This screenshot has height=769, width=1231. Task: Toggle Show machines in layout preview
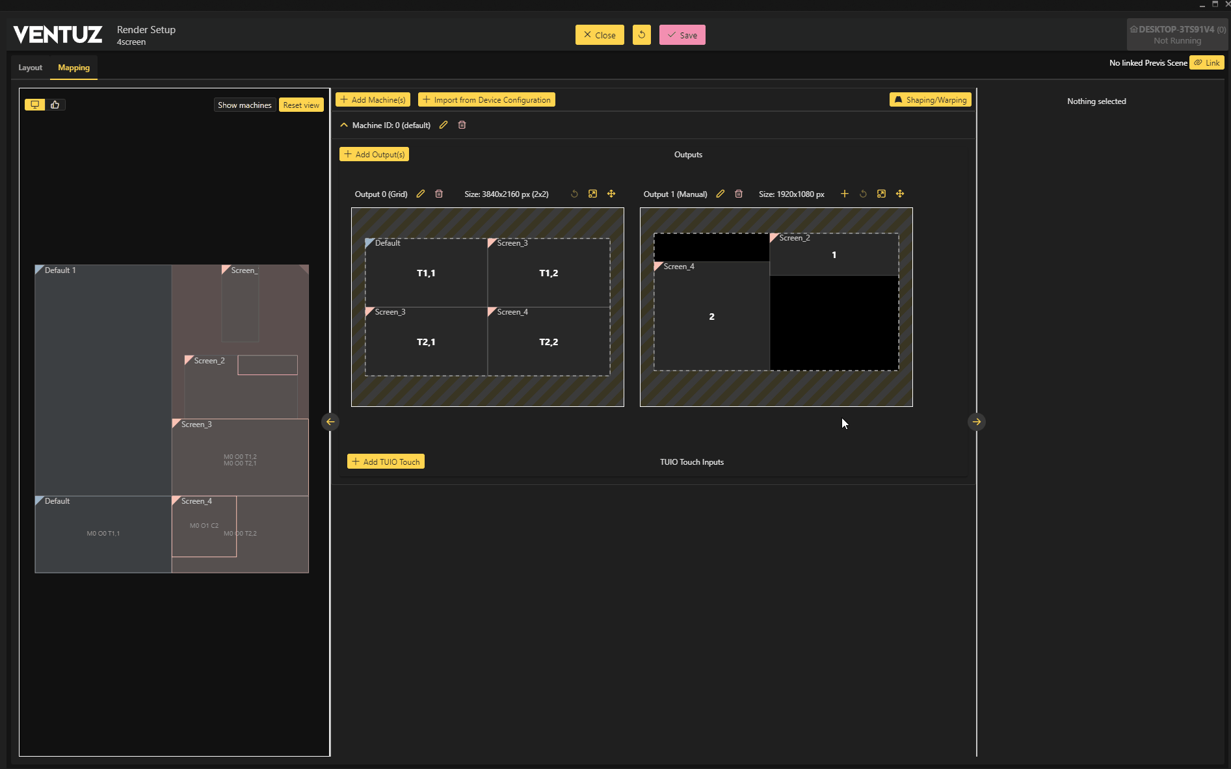245,105
